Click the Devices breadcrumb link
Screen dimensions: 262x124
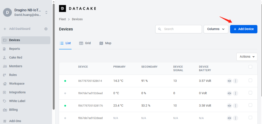(77, 19)
